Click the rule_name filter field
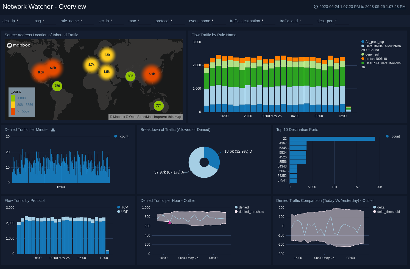 [87, 21]
